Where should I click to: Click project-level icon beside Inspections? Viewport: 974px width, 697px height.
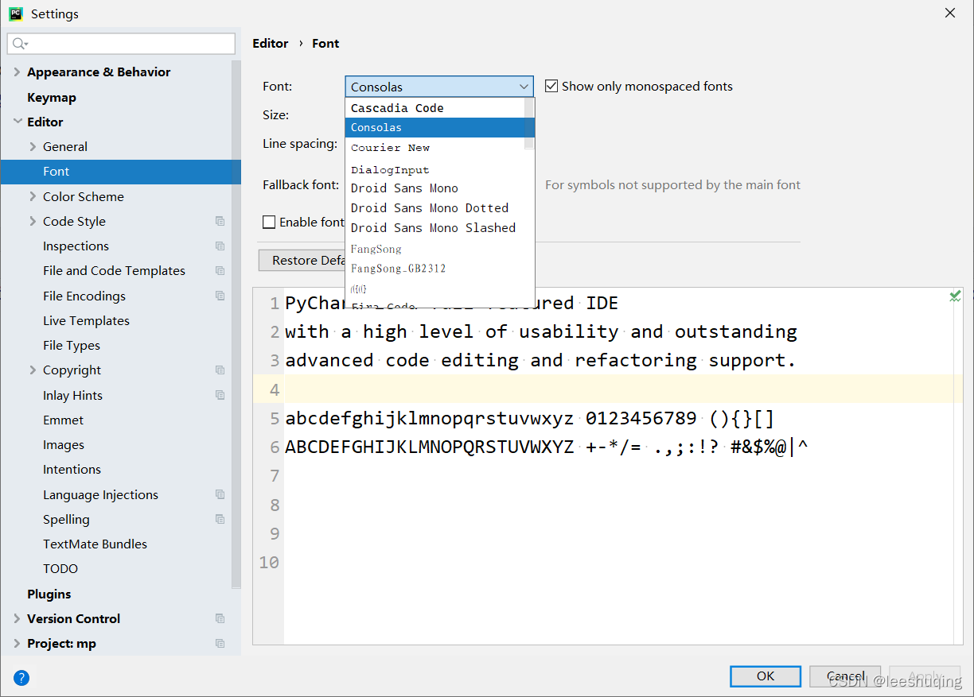[220, 246]
